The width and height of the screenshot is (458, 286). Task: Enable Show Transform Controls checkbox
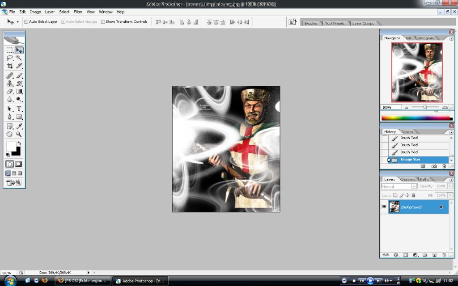[x=103, y=21]
